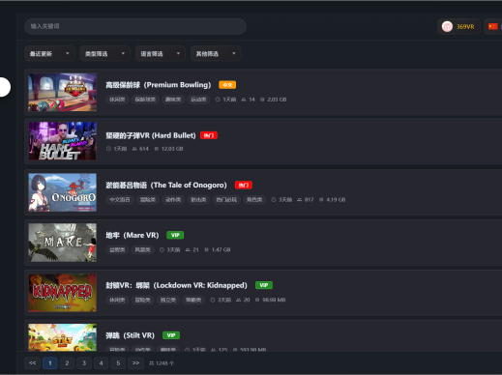The image size is (502, 375).
Task: Click the 中文语言 tag under Onogoro
Action: click(120, 200)
